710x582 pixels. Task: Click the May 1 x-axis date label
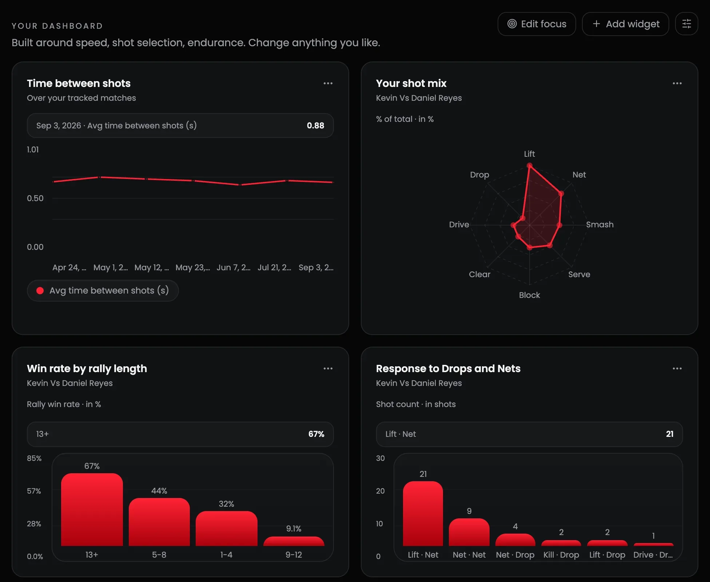(x=111, y=267)
